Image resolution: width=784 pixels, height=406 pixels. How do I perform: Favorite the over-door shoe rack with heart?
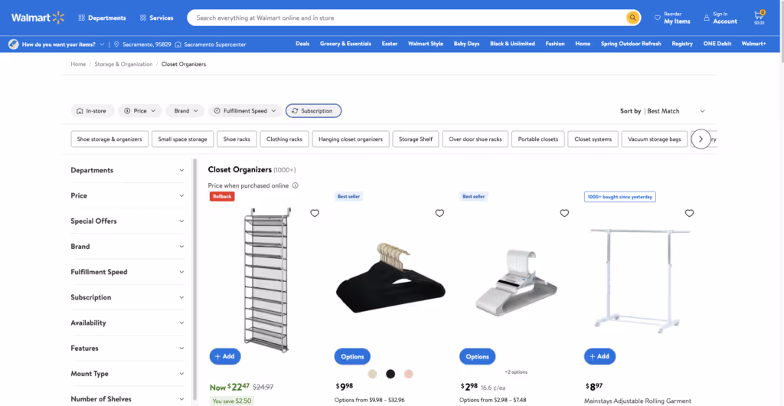(x=315, y=214)
